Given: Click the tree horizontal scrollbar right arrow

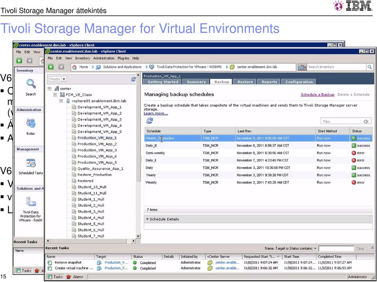Looking at the screenshot, I should (134, 241).
